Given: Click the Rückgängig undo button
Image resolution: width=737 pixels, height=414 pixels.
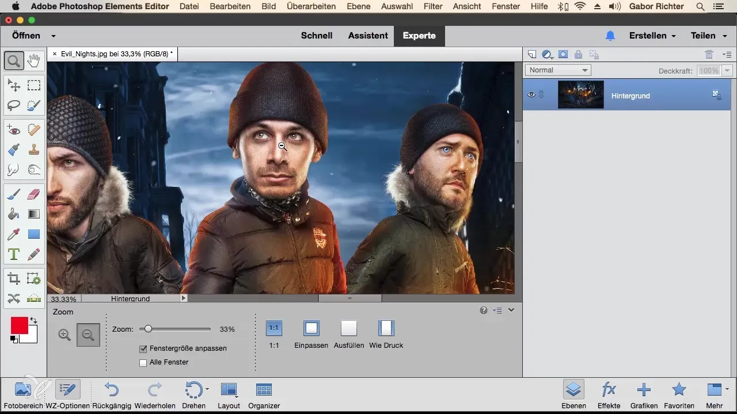Looking at the screenshot, I should (x=112, y=390).
